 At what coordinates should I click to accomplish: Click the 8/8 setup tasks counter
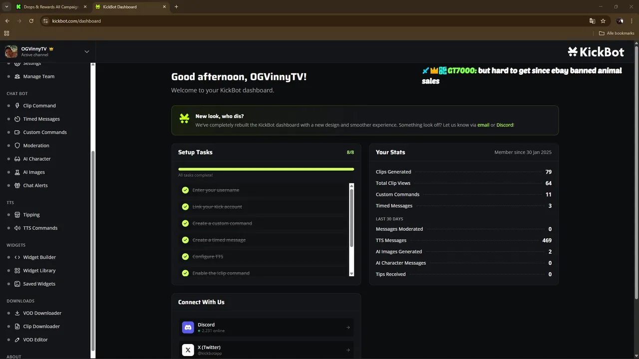pos(350,152)
